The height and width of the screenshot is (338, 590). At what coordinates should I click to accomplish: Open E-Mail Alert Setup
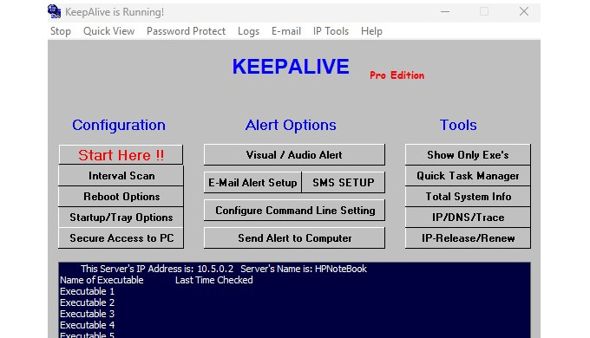(x=252, y=182)
